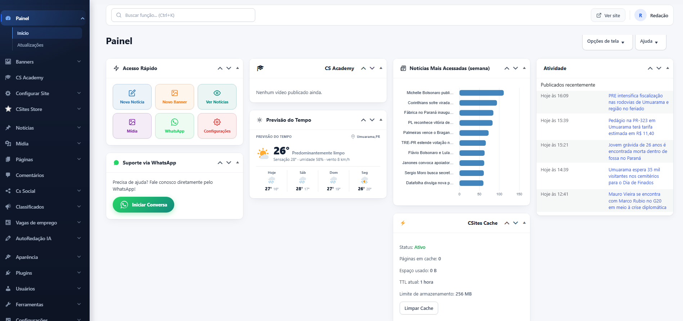Click the CS Academy graduation cap icon in sidebar
This screenshot has height=321, width=683.
(8, 78)
